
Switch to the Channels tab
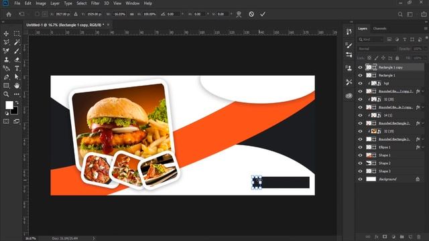(380, 28)
